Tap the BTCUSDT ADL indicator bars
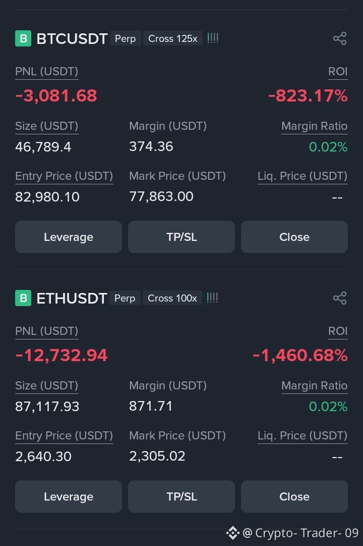Viewport: 363px width, 546px height. pyautogui.click(x=213, y=38)
